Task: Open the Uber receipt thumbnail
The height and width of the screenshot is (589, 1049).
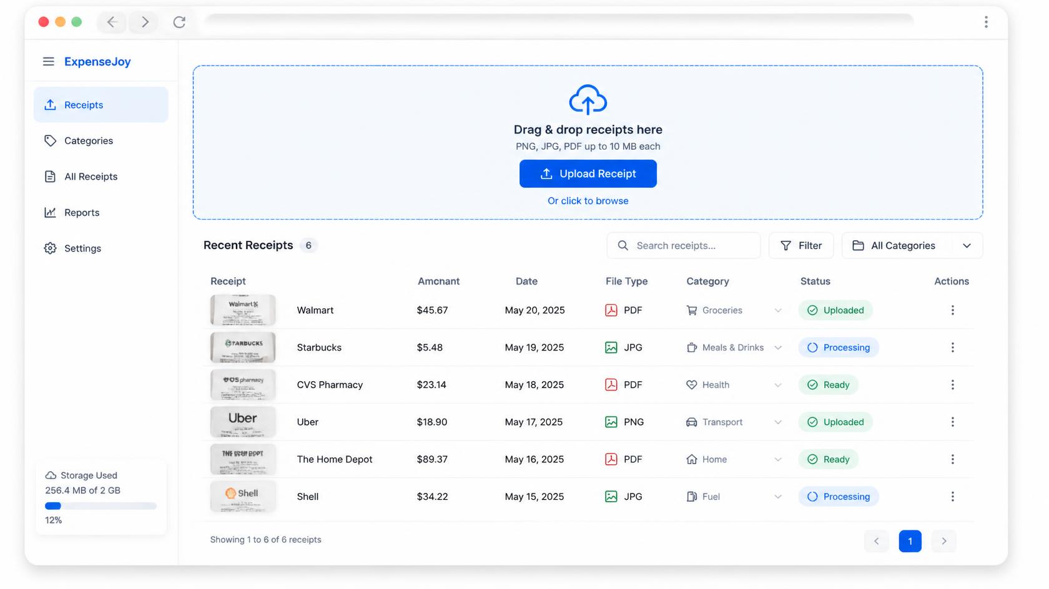Action: 243,422
